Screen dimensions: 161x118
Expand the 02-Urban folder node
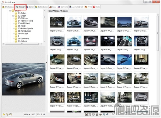[x=13, y=16]
